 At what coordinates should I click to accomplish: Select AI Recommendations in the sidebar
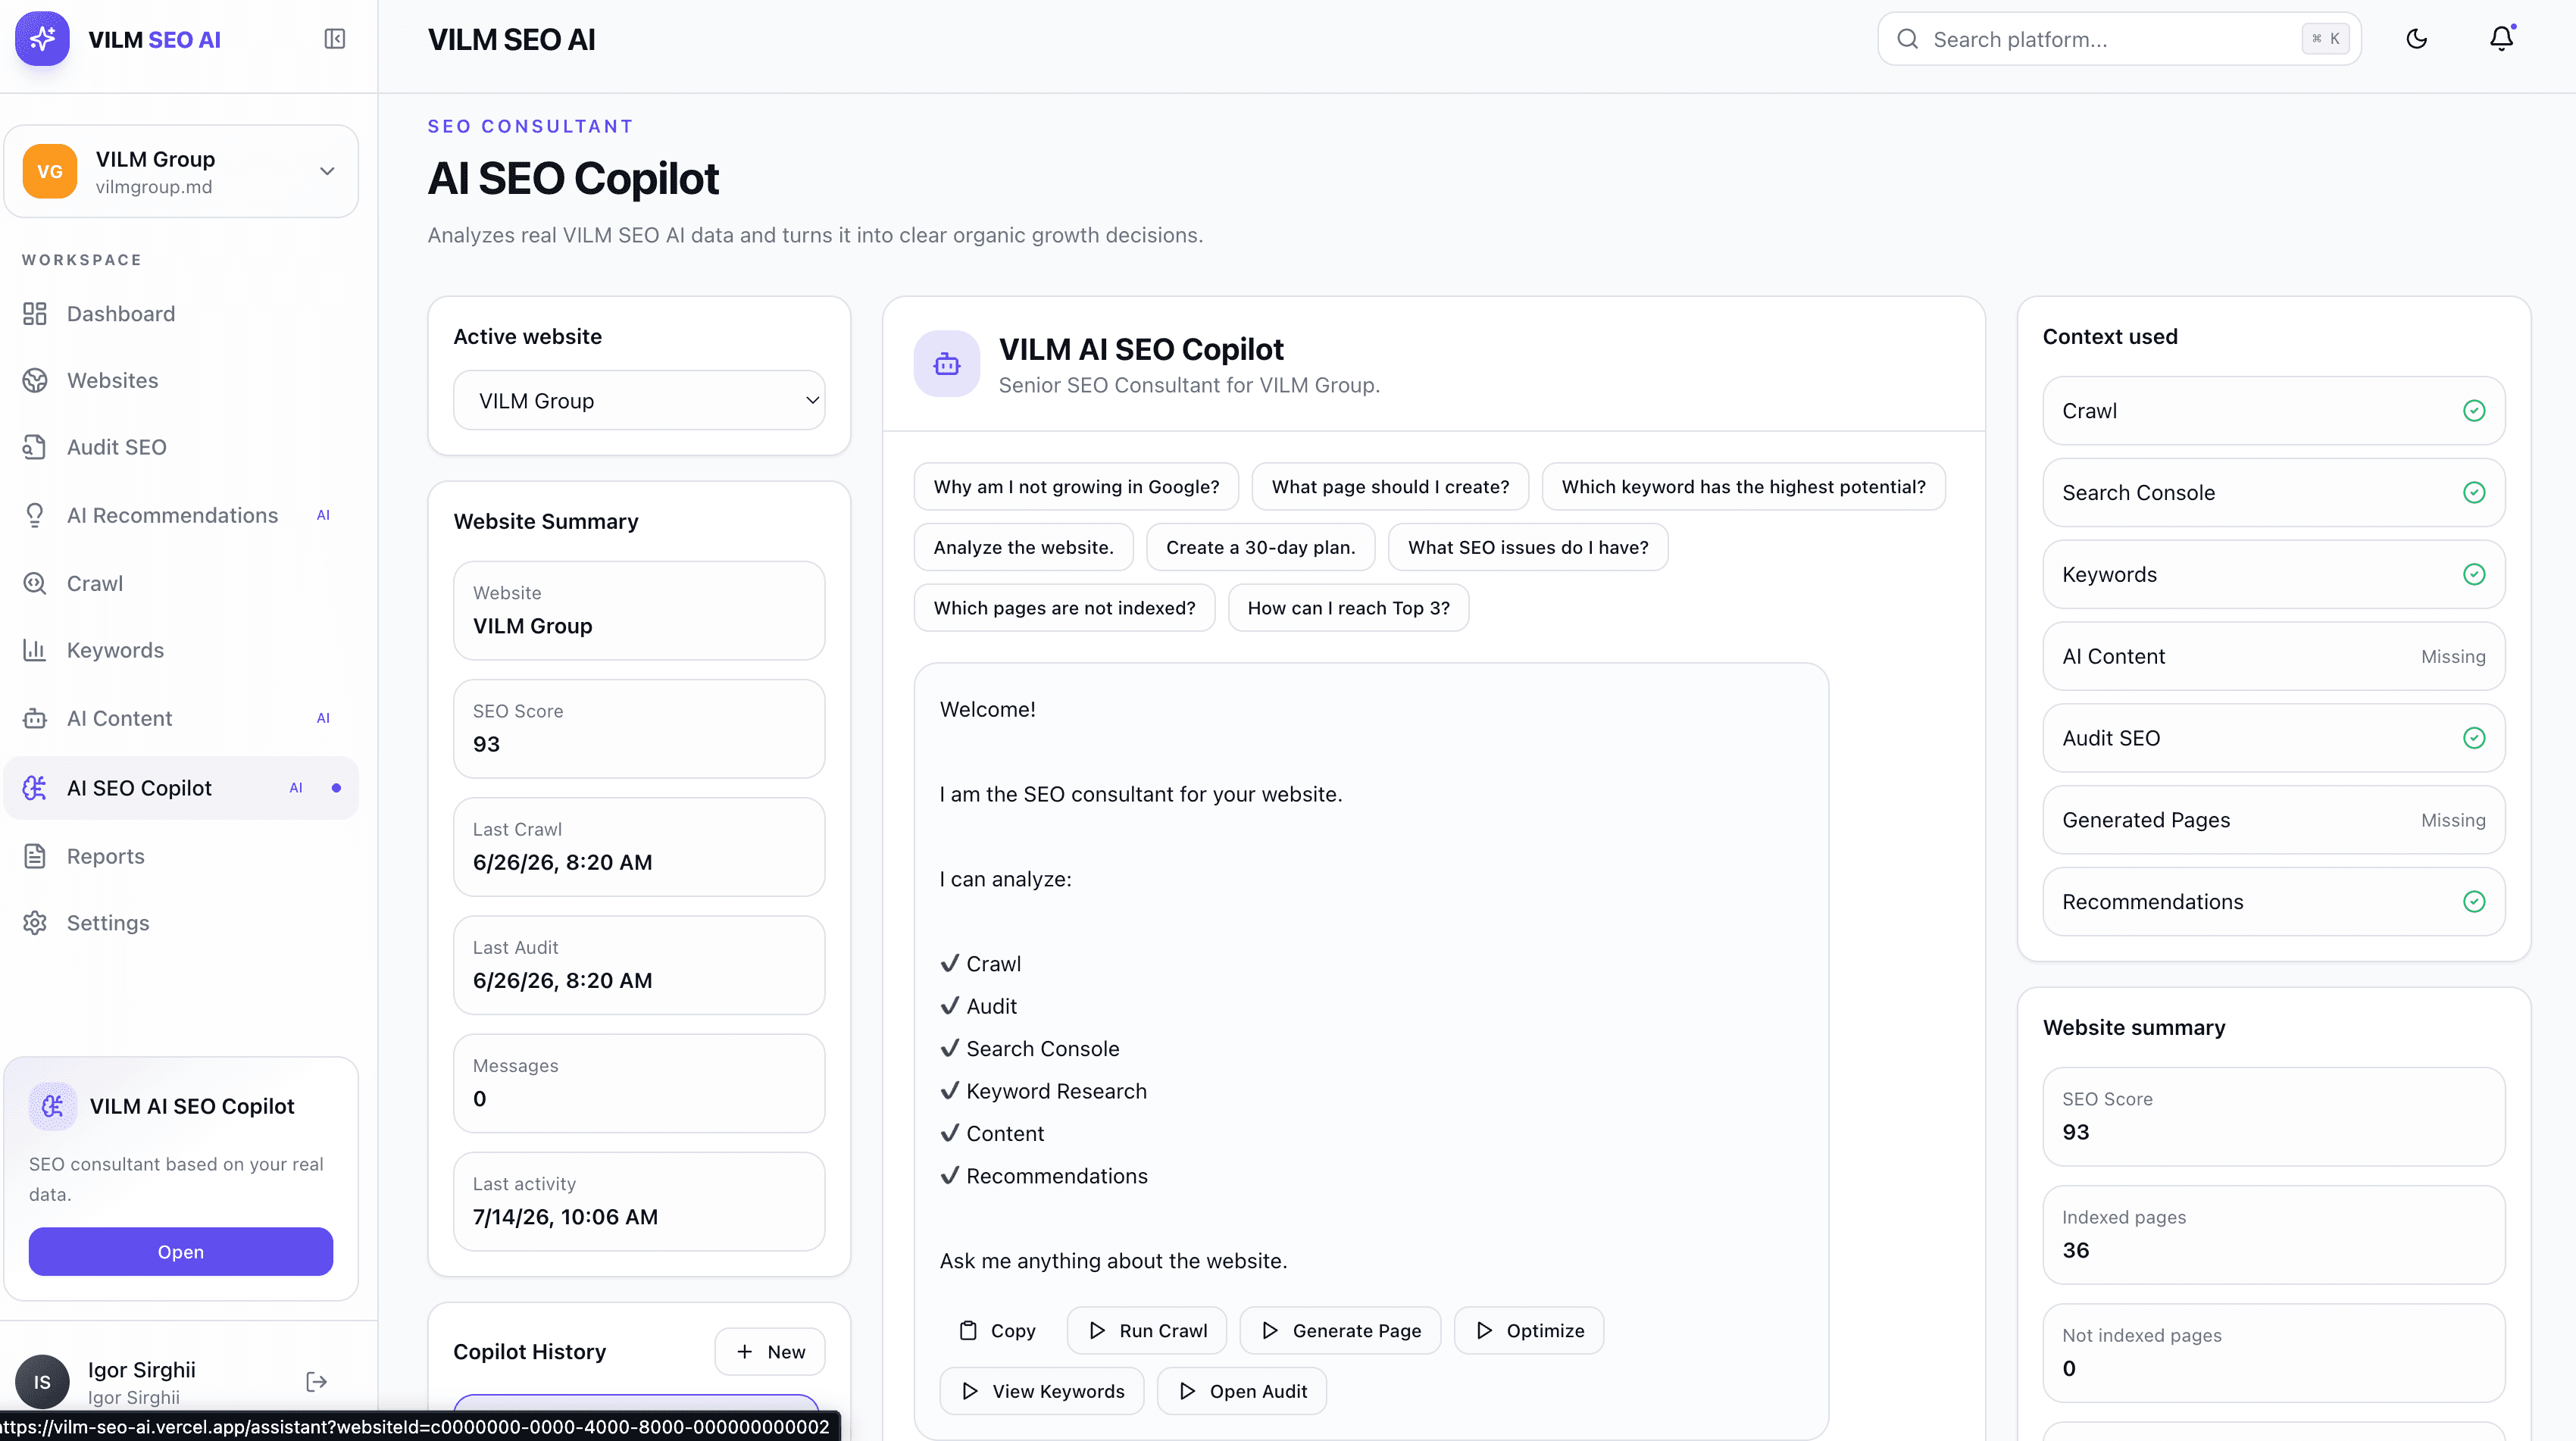coord(181,515)
